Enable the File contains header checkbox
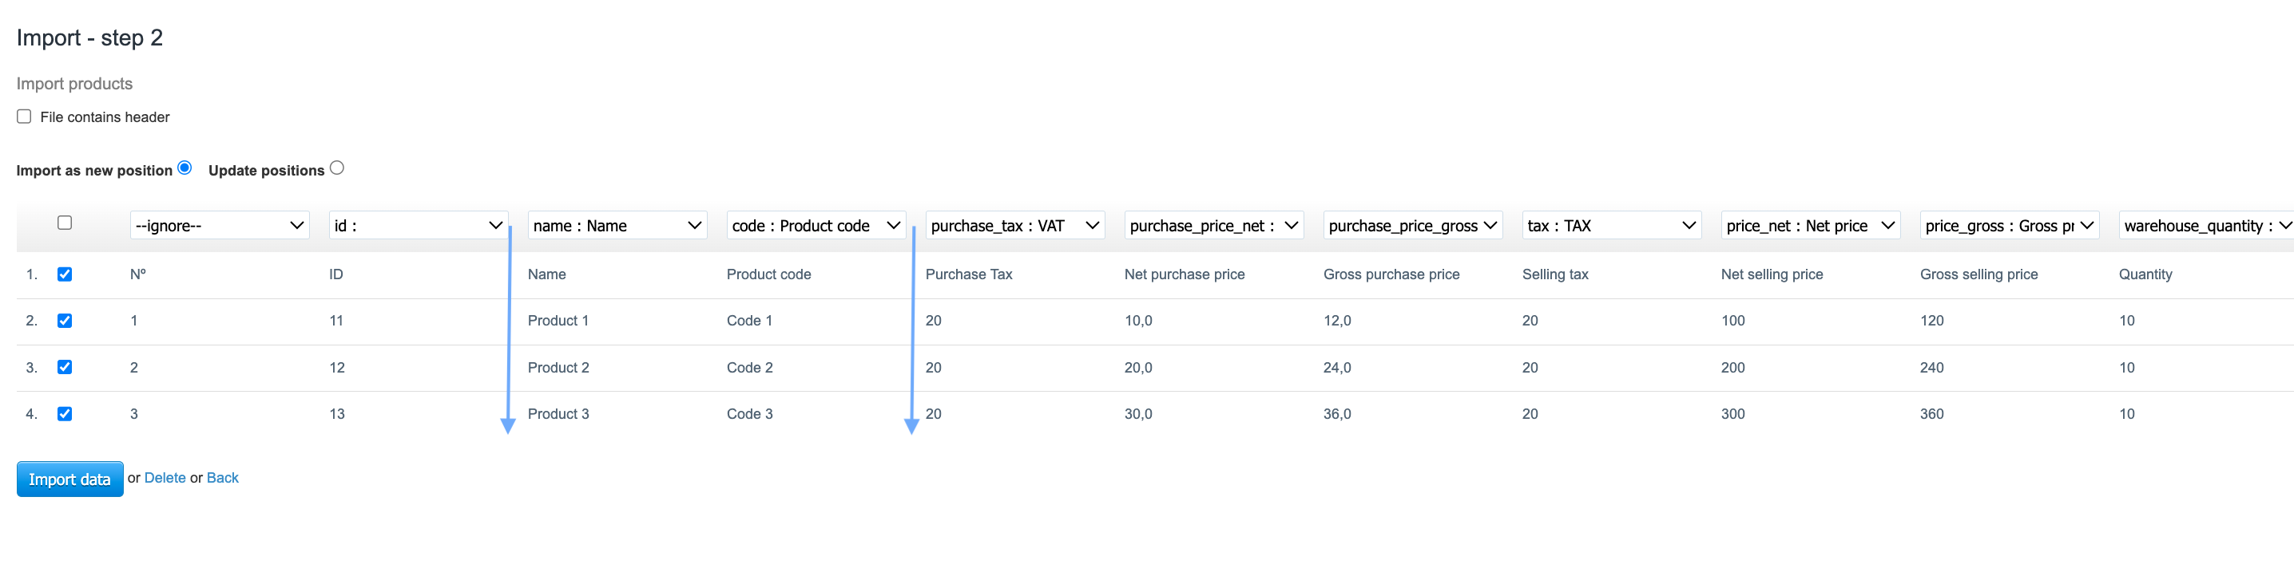The height and width of the screenshot is (576, 2294). tap(24, 116)
